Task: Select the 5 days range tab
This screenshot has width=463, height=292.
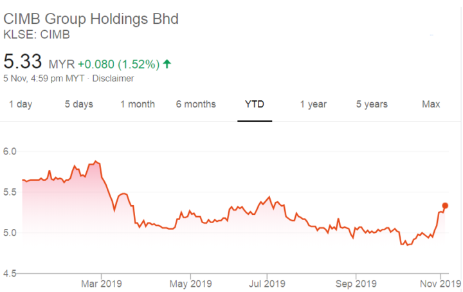Action: click(x=78, y=104)
